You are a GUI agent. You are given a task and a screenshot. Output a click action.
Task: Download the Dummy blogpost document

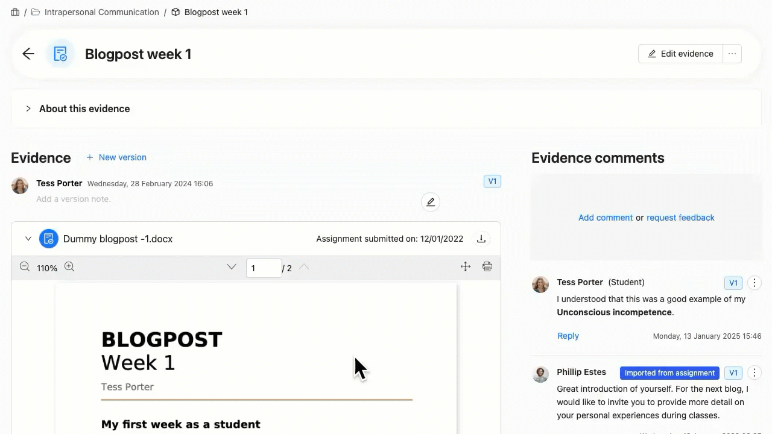click(x=481, y=239)
